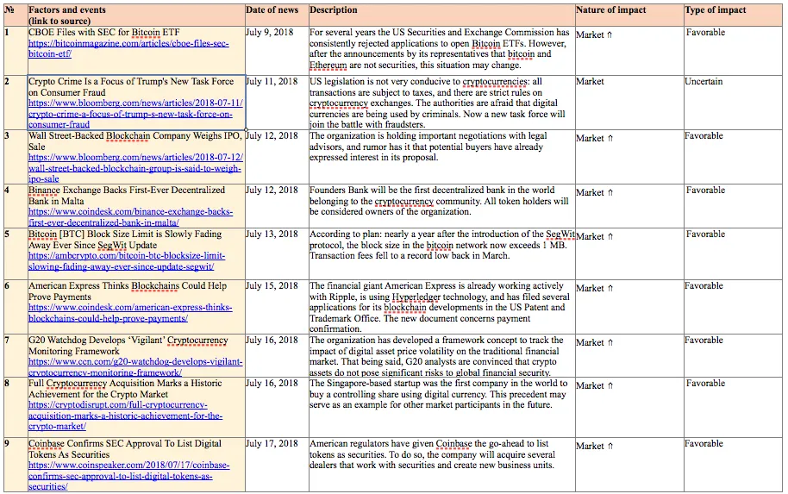This screenshot has width=788, height=494.
Task: Select title 'Full Cryptocurrency Acquisition Marks a Historic'
Action: (125, 383)
